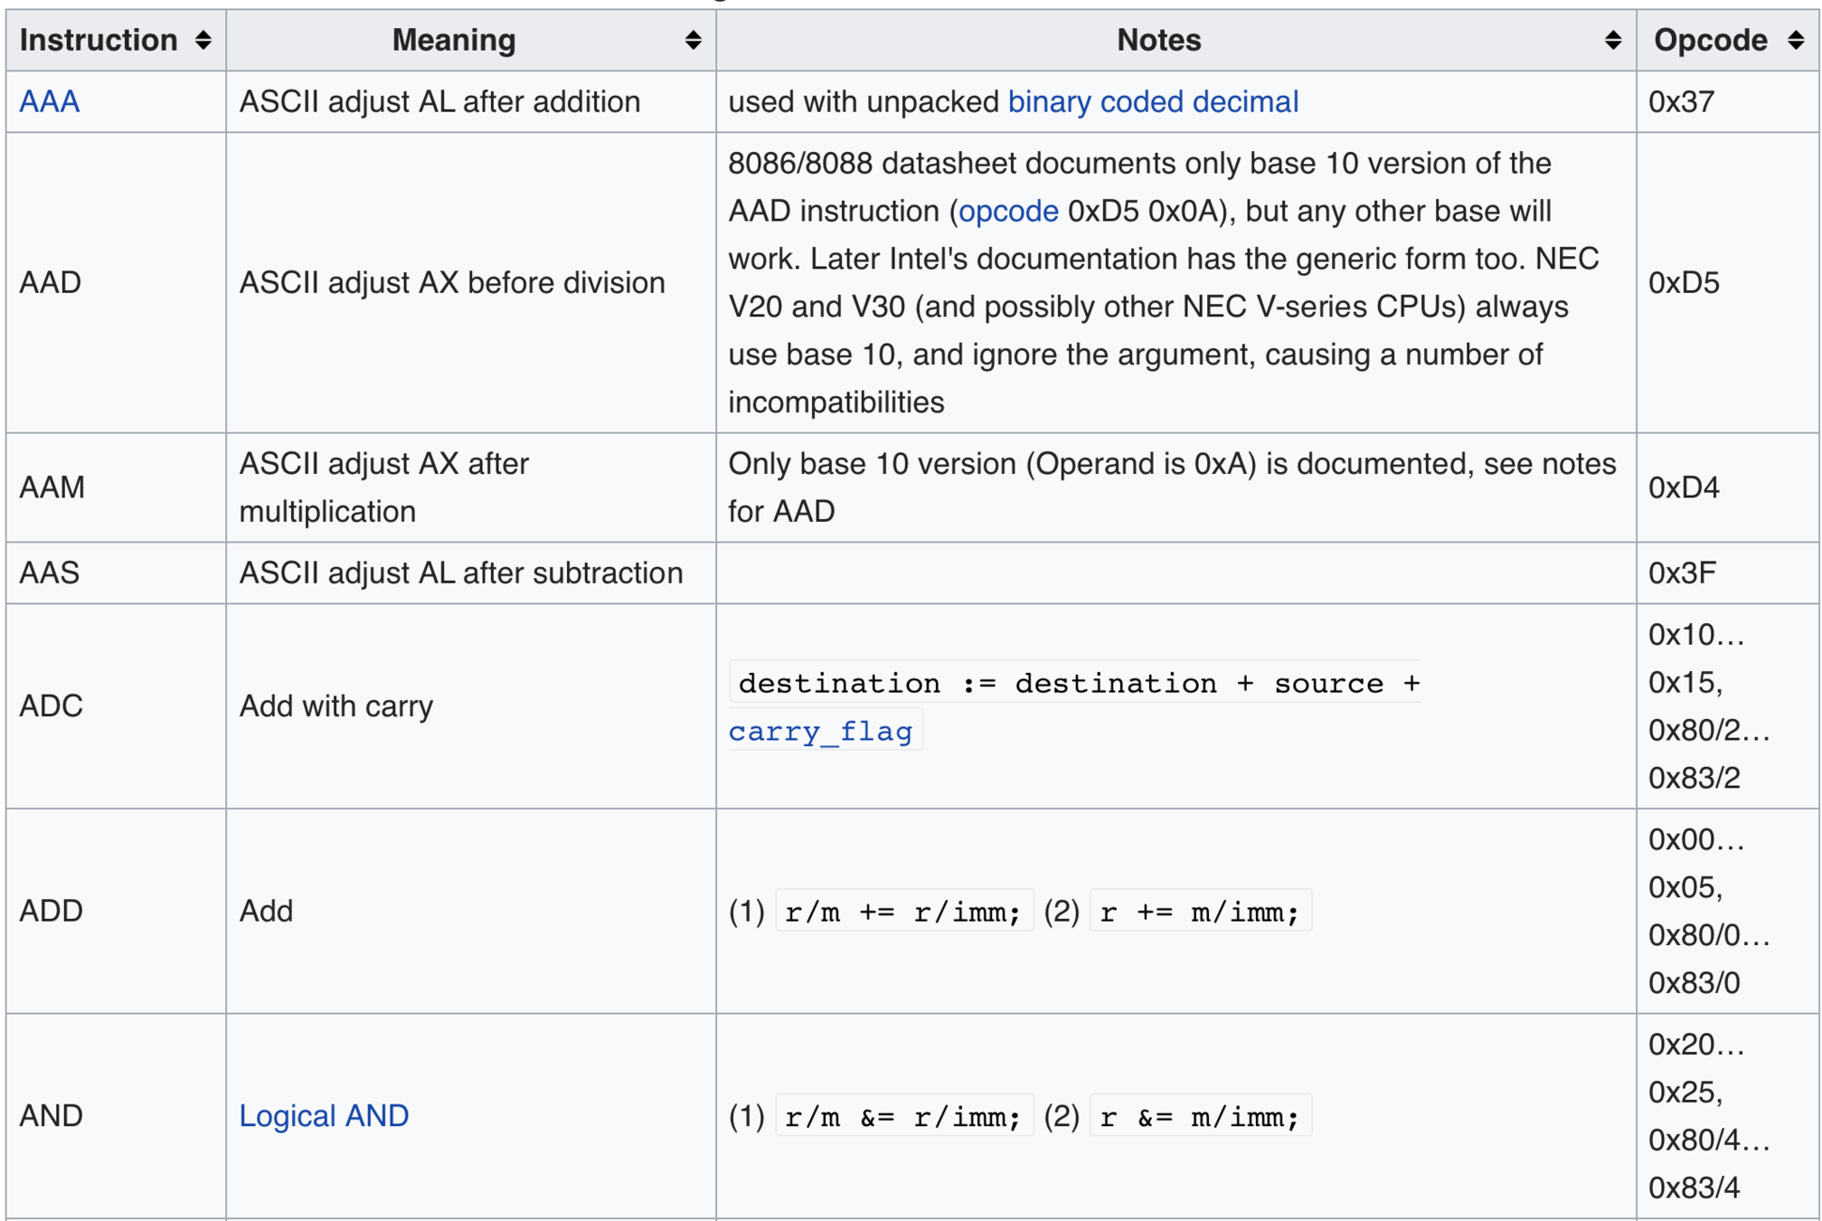1822x1221 pixels.
Task: Click the sort arrows in Opcode header
Action: (1796, 40)
